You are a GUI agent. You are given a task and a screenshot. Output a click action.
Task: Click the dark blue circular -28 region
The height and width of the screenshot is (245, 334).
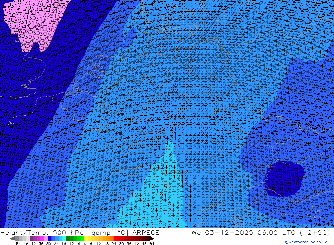(284, 178)
